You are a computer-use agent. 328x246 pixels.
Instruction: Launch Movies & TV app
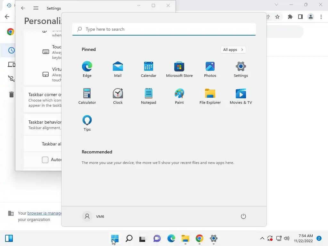click(241, 96)
